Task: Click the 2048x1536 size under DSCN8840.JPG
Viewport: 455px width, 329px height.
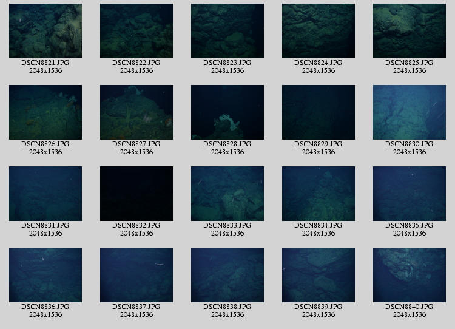Action: (x=409, y=314)
